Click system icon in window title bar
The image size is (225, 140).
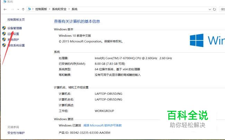4,1
